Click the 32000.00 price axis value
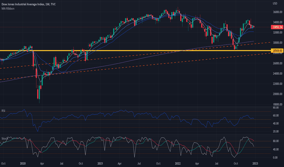 (278, 32)
